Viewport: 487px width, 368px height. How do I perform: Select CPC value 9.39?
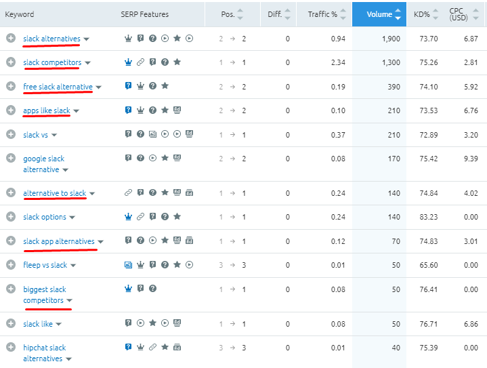tap(471, 159)
